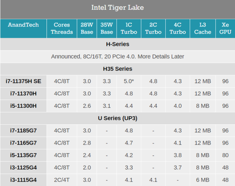Click the 2C Turbo column header
Screen dimensions: 235x186
[x=153, y=28]
